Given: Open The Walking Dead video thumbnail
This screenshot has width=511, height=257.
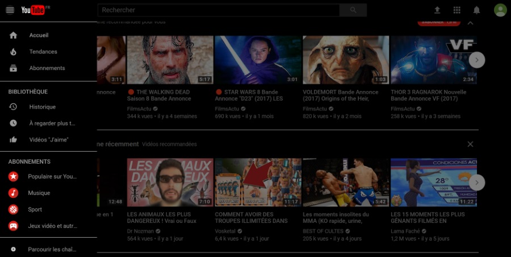Looking at the screenshot, I should click(170, 60).
